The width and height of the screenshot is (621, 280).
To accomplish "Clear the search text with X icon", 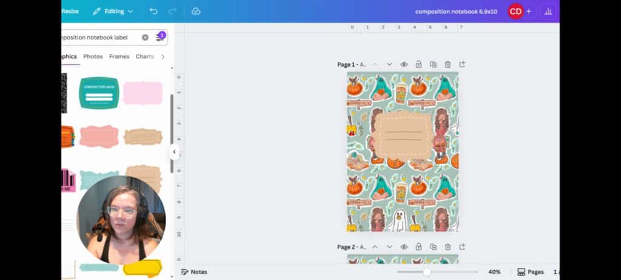I will pyautogui.click(x=145, y=38).
